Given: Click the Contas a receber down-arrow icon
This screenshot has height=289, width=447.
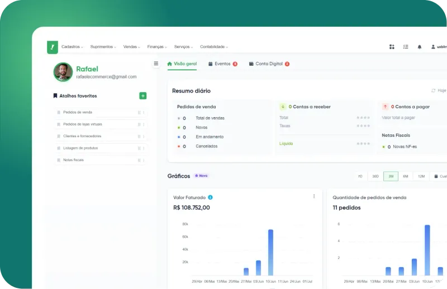Looking at the screenshot, I should point(283,107).
